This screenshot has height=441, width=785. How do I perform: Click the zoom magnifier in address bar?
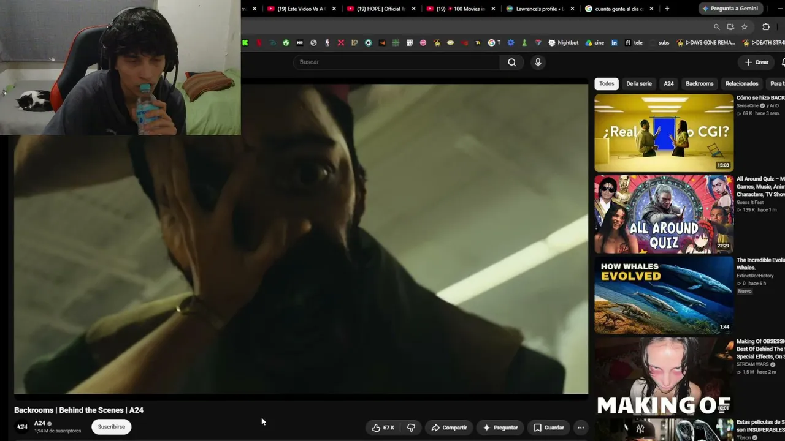tap(716, 27)
